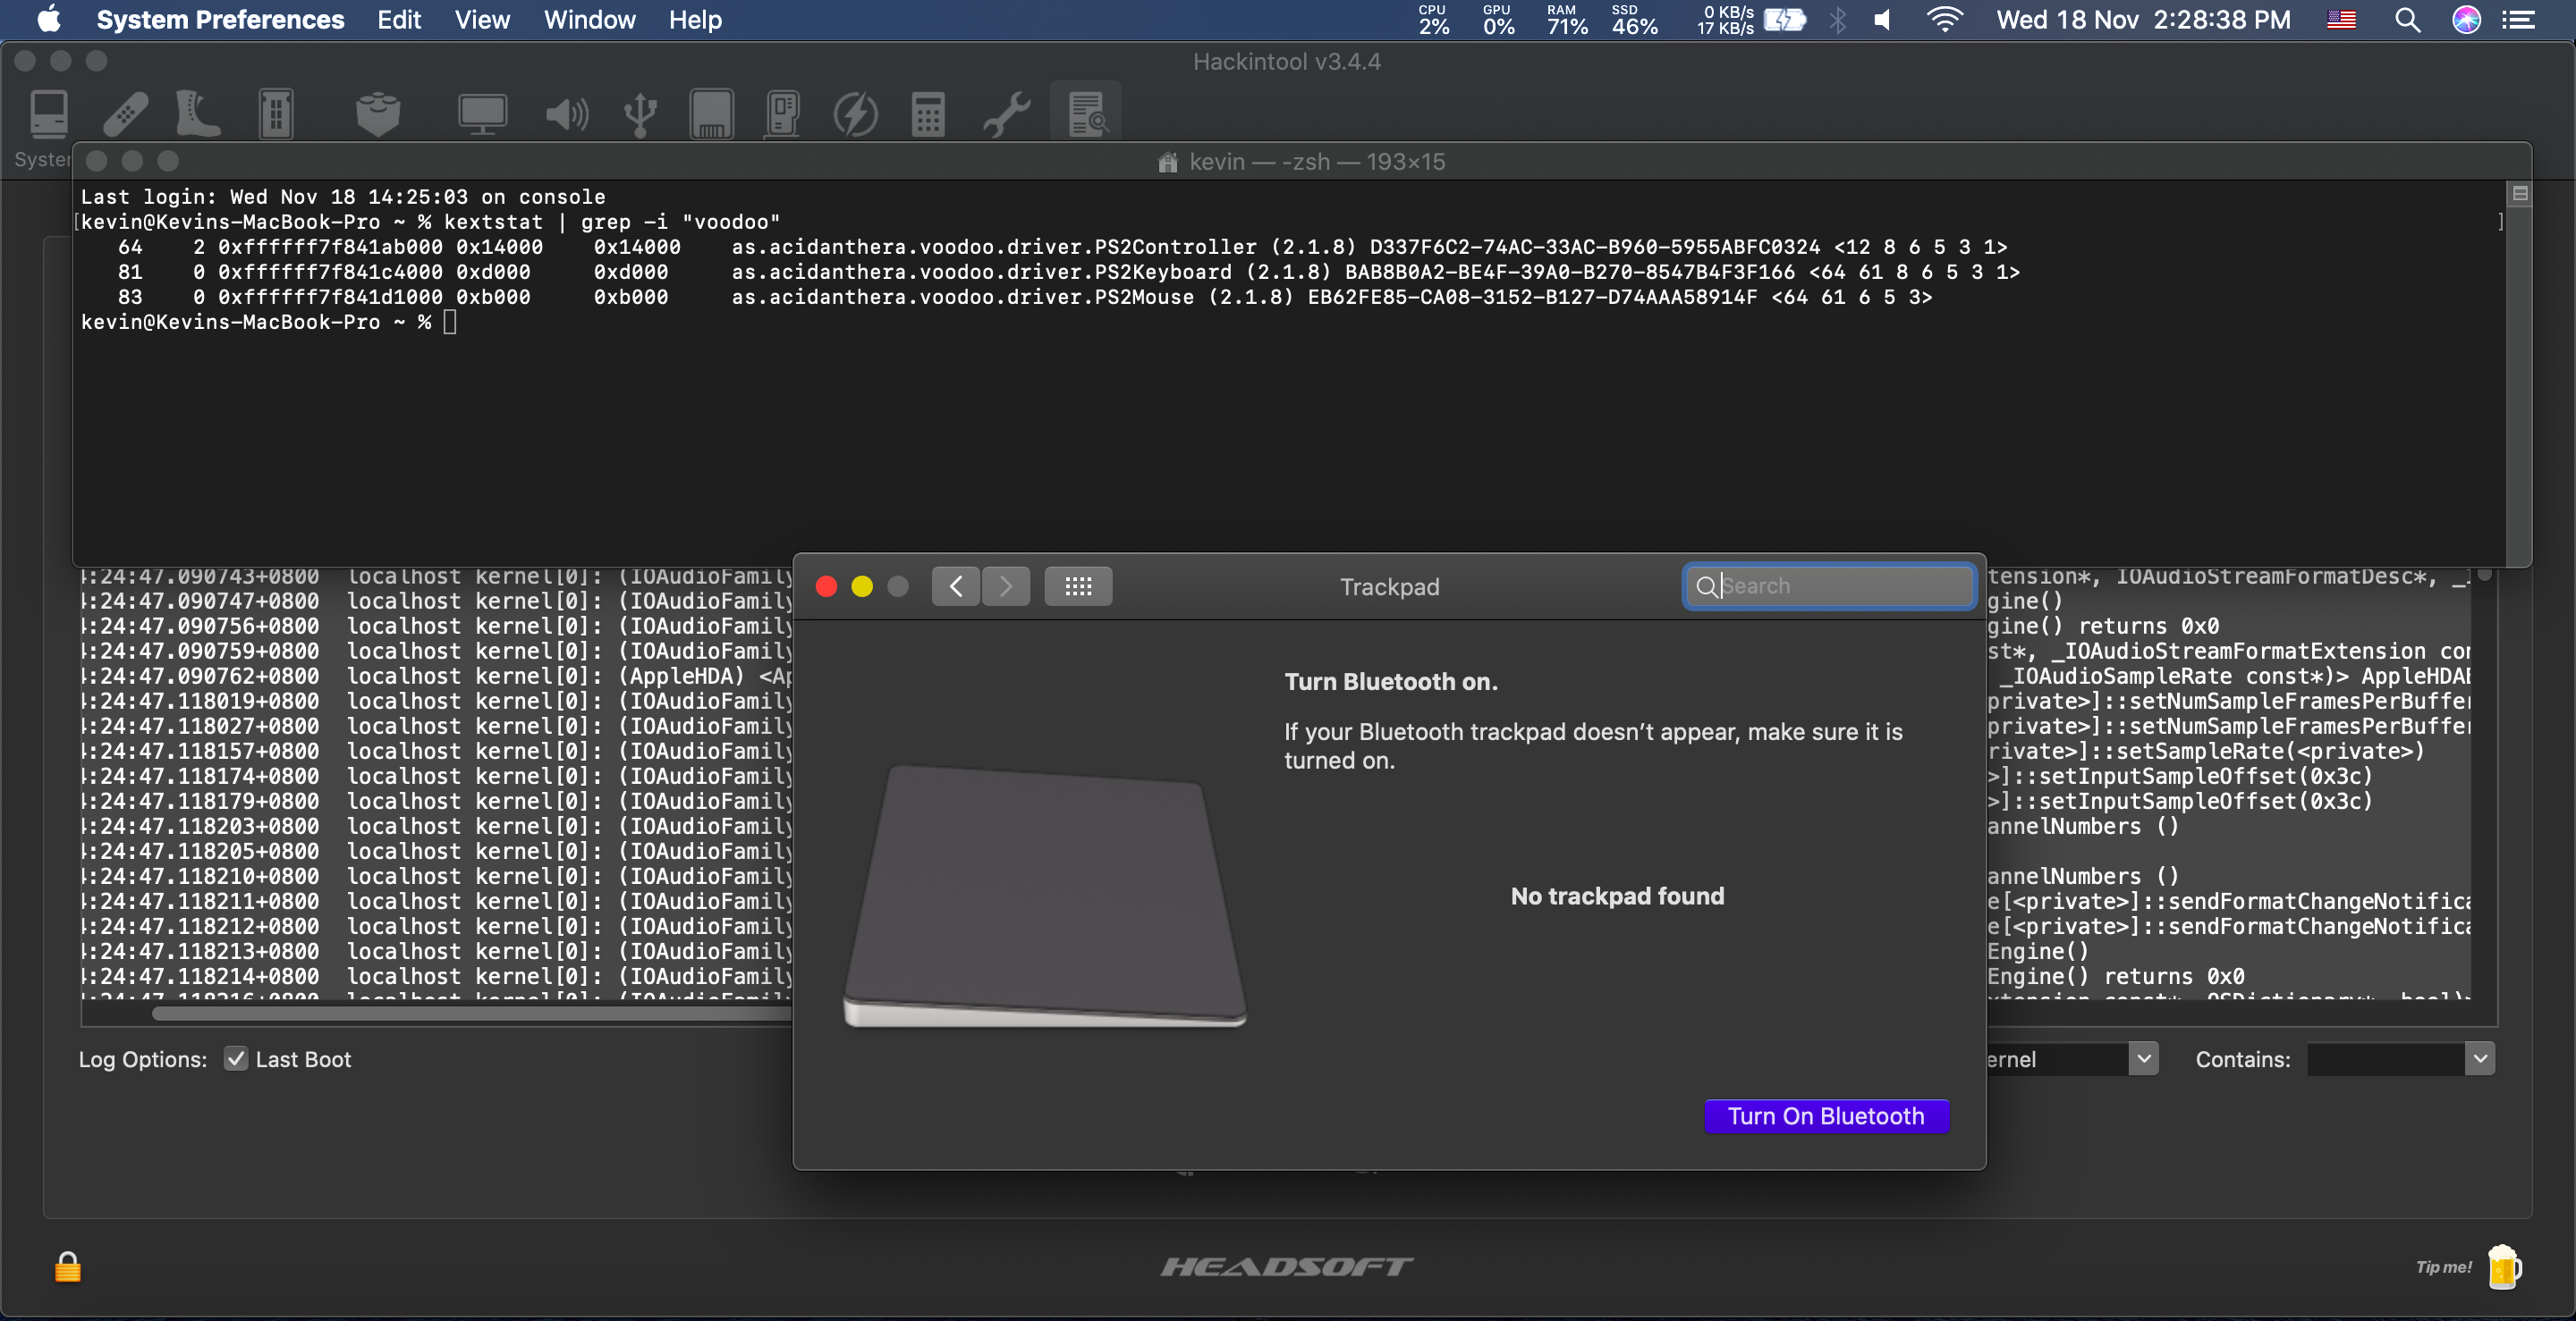Open the US flag input menu
Image resolution: width=2576 pixels, height=1321 pixels.
coord(2341,20)
